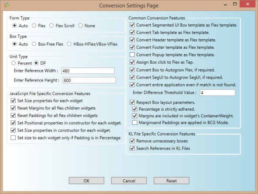Select the Flex form type radio button
258x194 pixels.
[x=34, y=26]
